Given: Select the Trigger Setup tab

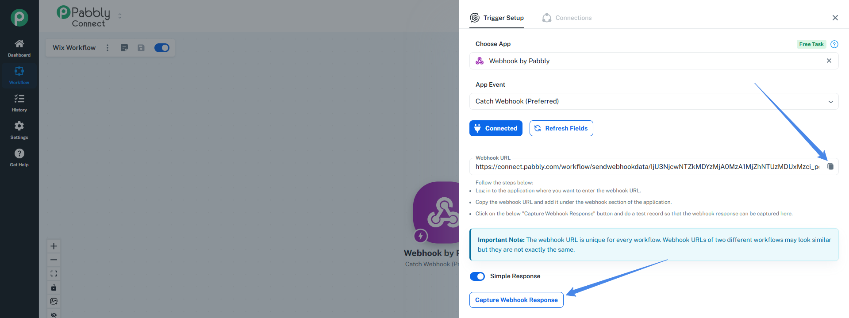Looking at the screenshot, I should (497, 18).
